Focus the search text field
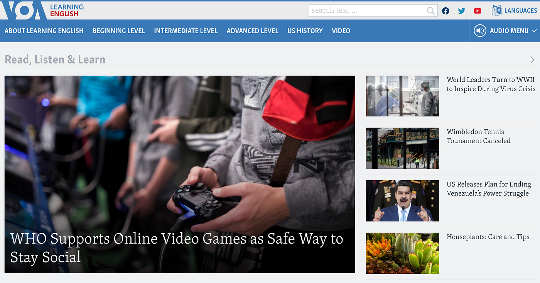 (373, 10)
